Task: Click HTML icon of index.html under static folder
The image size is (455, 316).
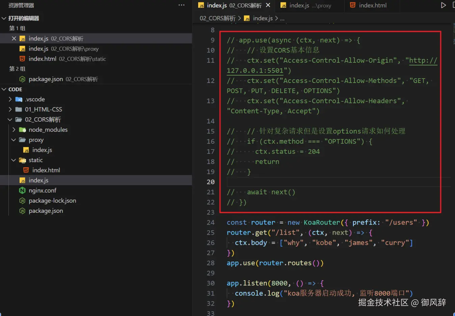Action: (x=26, y=170)
